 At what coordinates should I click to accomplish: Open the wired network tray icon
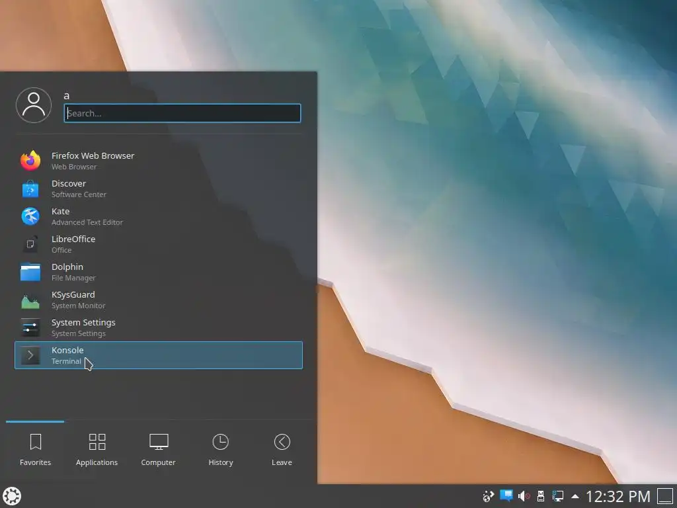558,496
